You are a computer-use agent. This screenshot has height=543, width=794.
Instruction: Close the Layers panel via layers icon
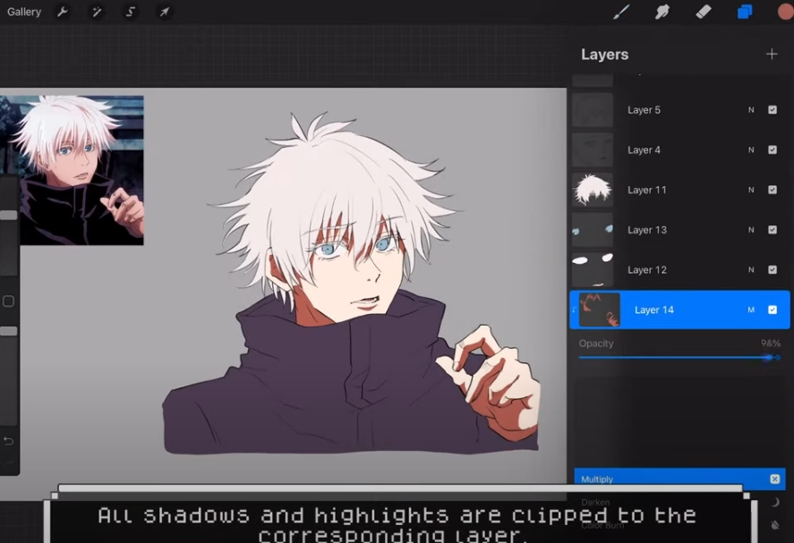click(745, 12)
